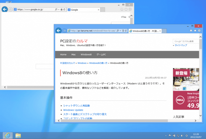
Task: Click the 2013年10月7日 09:37 date text
Action: 156,78
